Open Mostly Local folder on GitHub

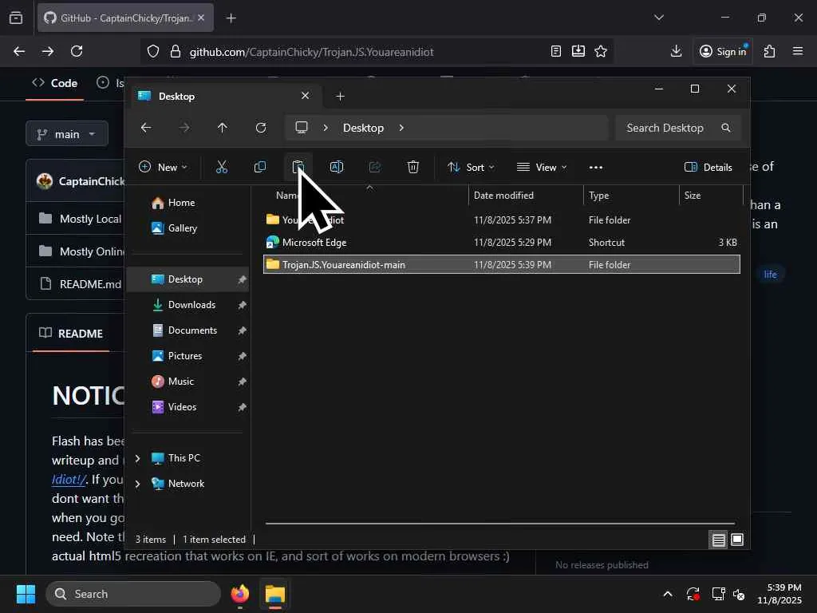coord(90,219)
